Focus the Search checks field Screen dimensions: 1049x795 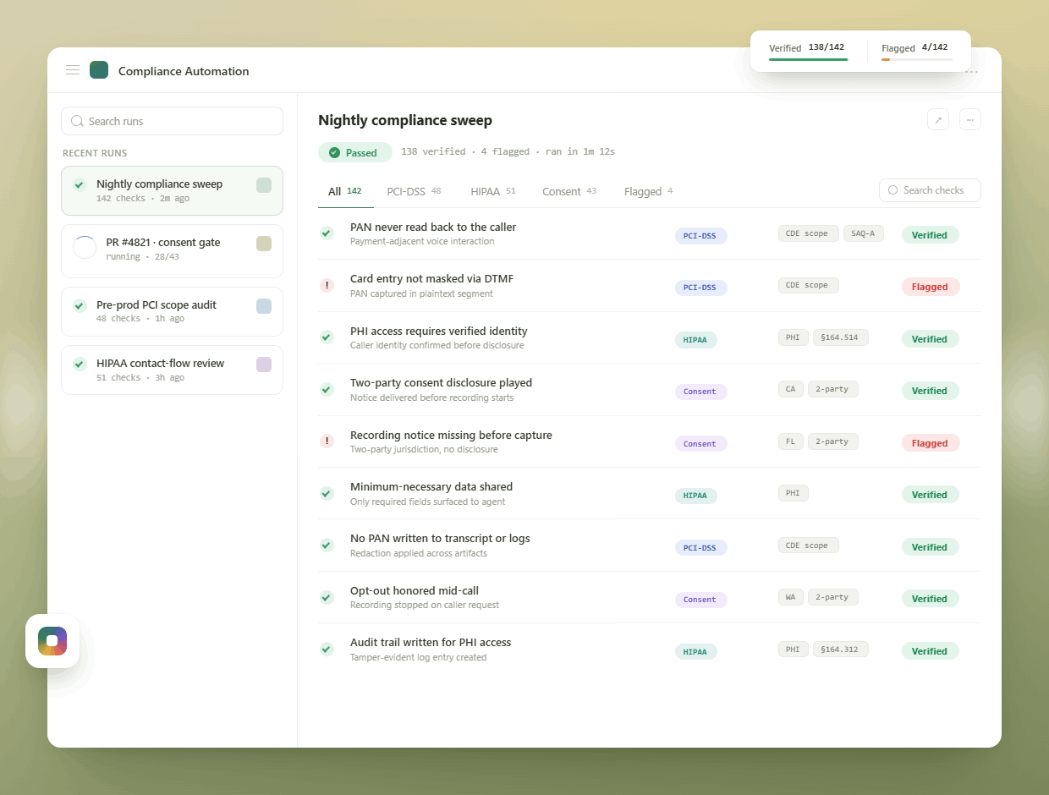click(x=930, y=190)
